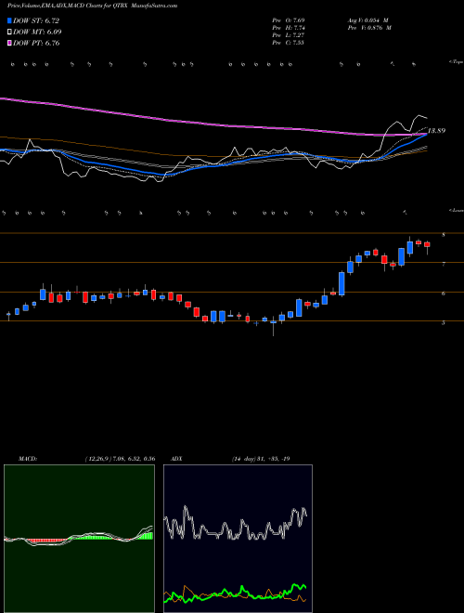The height and width of the screenshot is (613, 464).
Task: Click the blue DOW ST legend swatch
Action: point(9,20)
